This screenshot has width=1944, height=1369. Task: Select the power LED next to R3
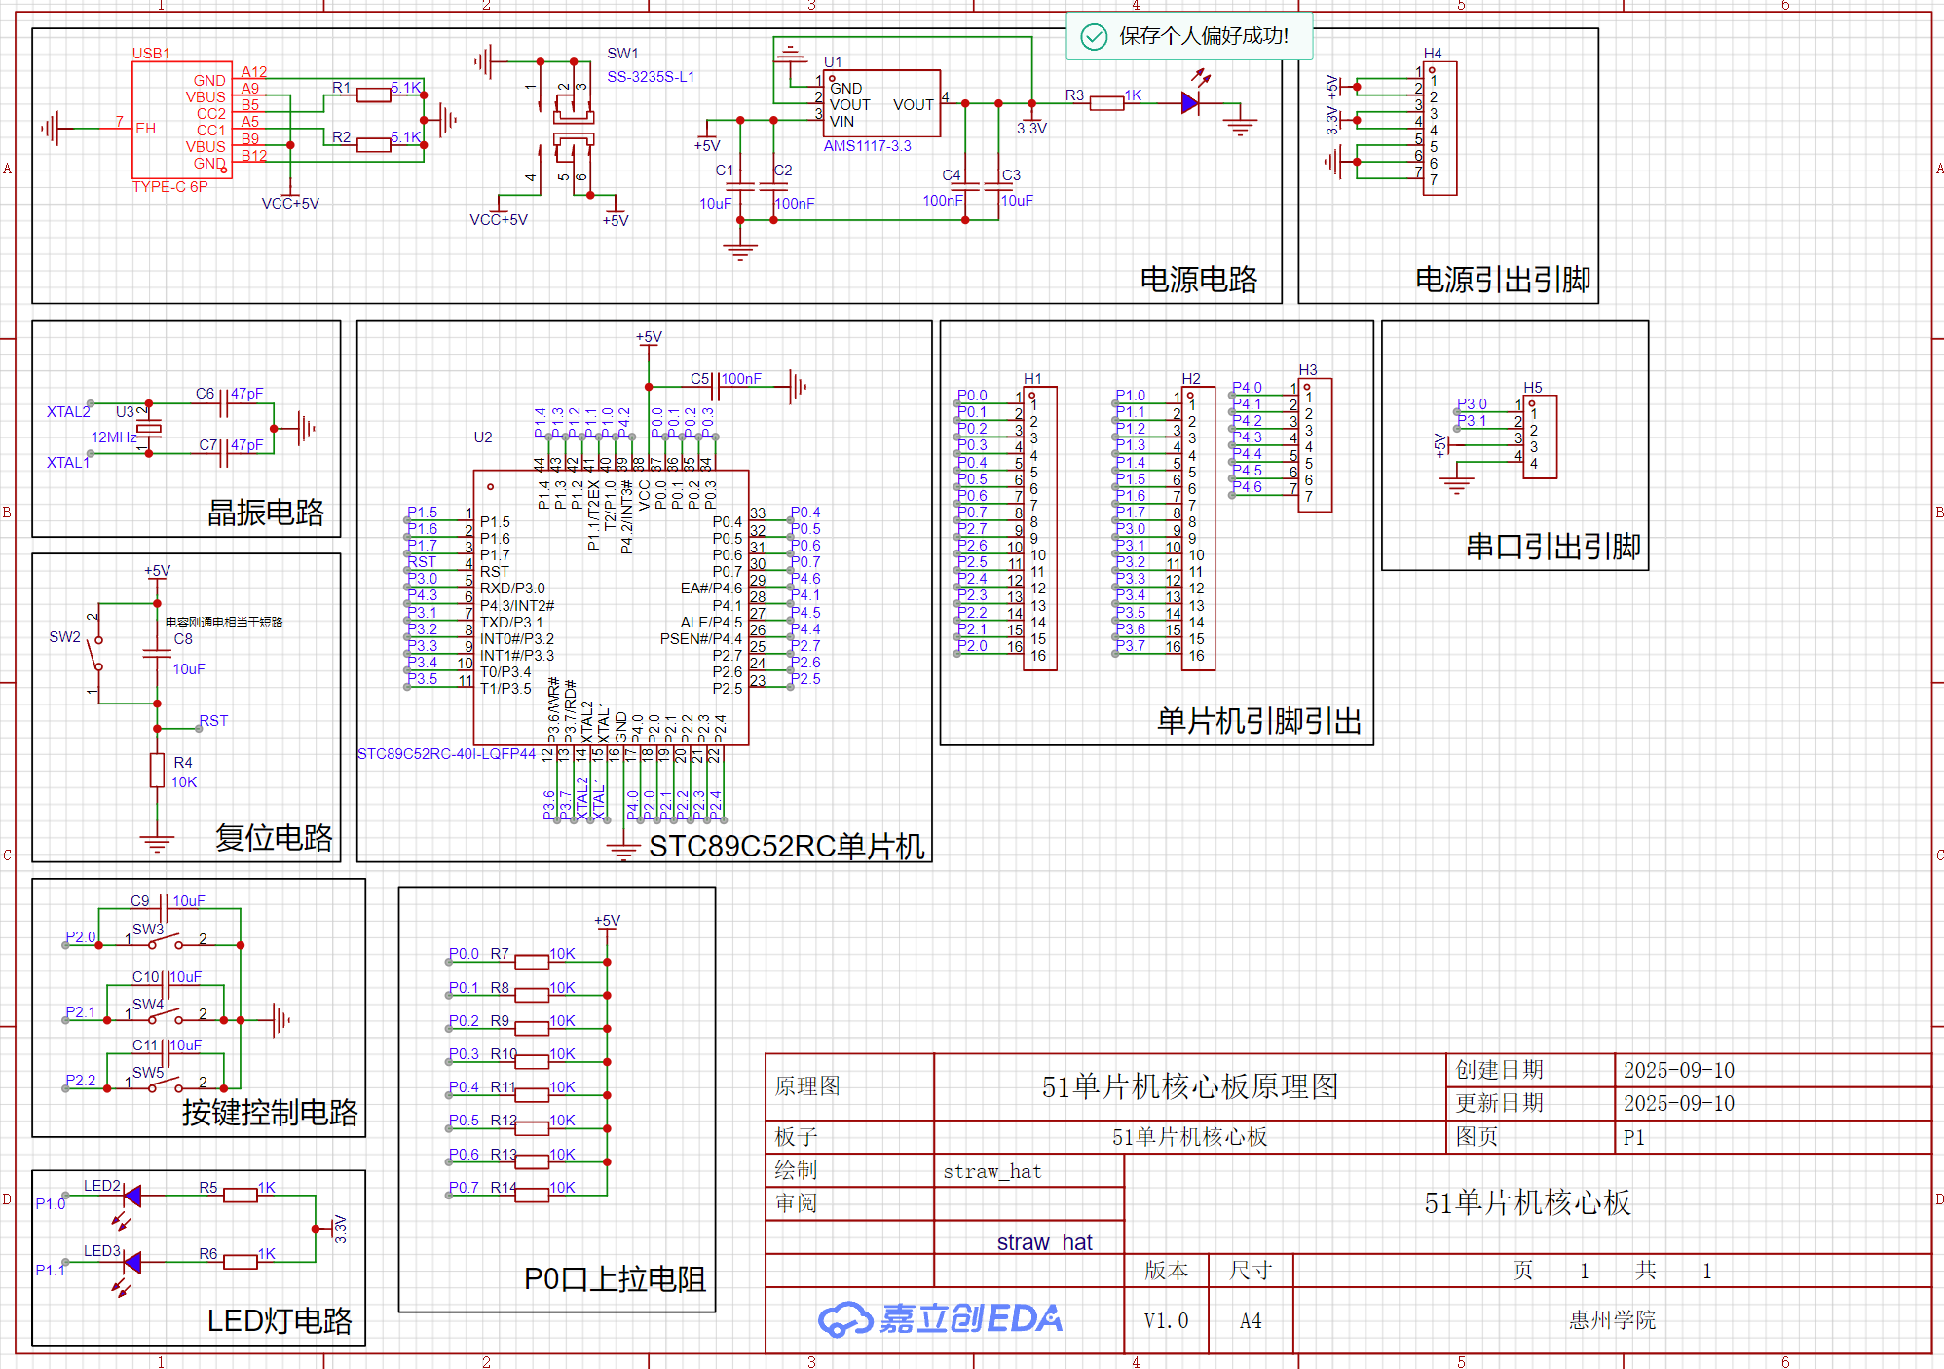click(x=1190, y=102)
